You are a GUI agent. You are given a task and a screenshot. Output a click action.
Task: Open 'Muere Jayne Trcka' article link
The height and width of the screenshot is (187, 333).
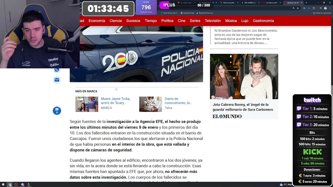[116, 101]
